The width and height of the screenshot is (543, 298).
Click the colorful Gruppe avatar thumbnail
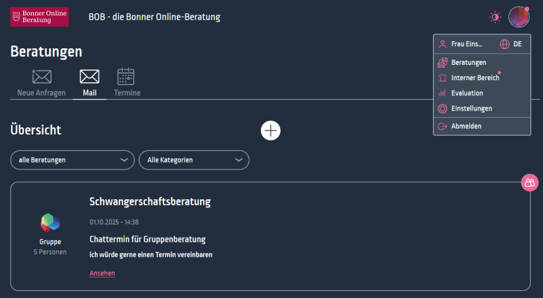pyautogui.click(x=50, y=223)
